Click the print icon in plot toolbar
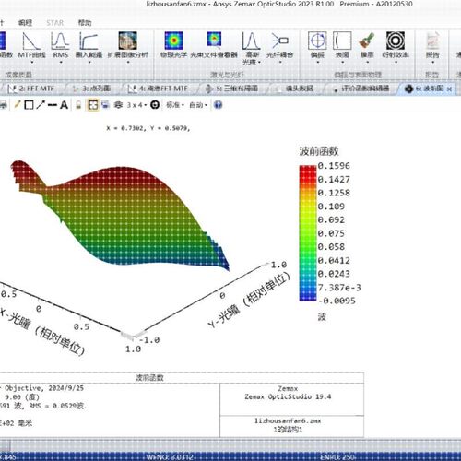Viewport: 461px width, 461px height. coord(3,105)
